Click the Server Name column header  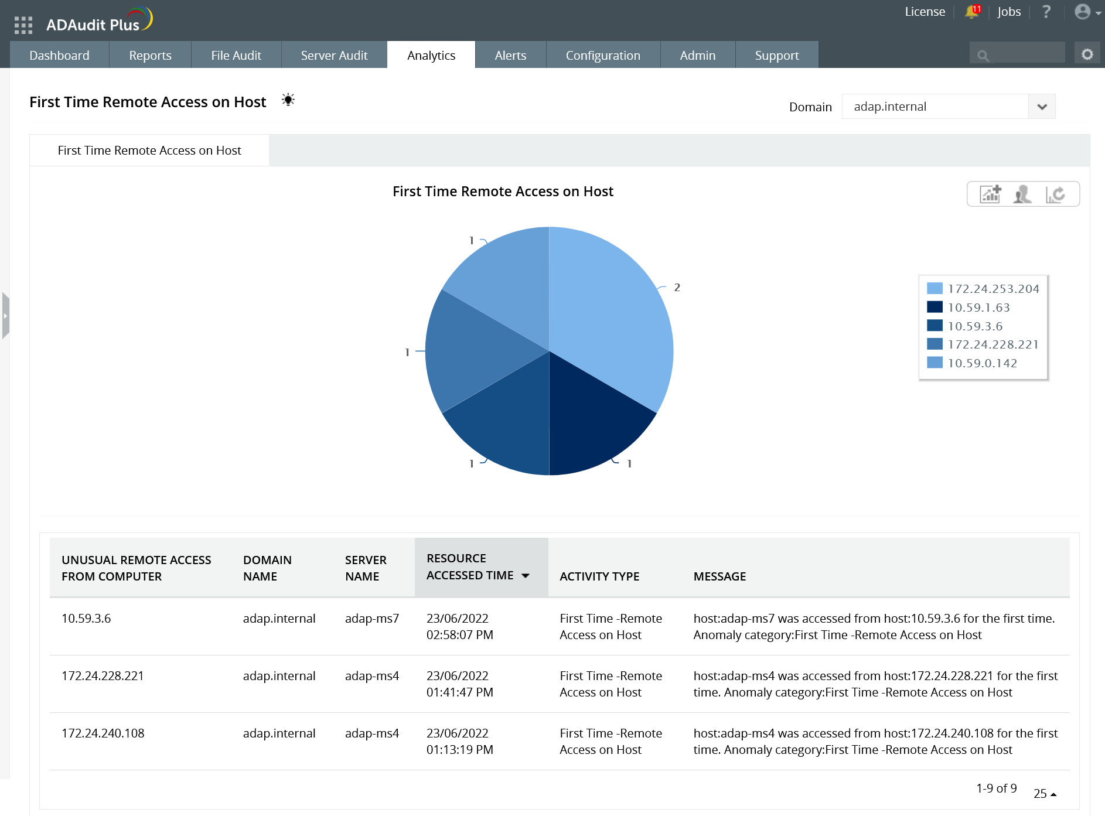coord(366,568)
